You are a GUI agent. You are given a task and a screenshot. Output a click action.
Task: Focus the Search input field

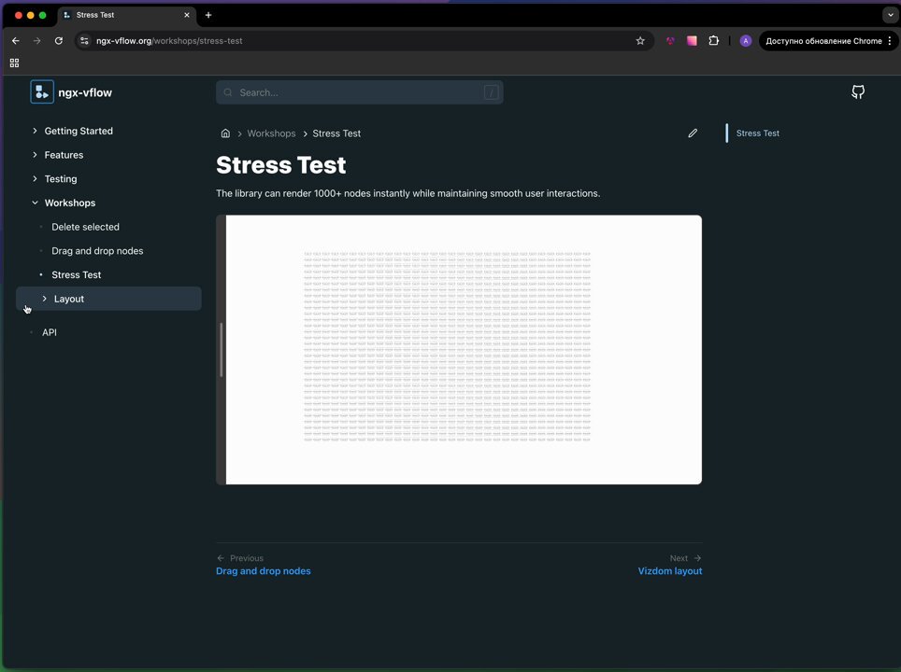pos(360,92)
